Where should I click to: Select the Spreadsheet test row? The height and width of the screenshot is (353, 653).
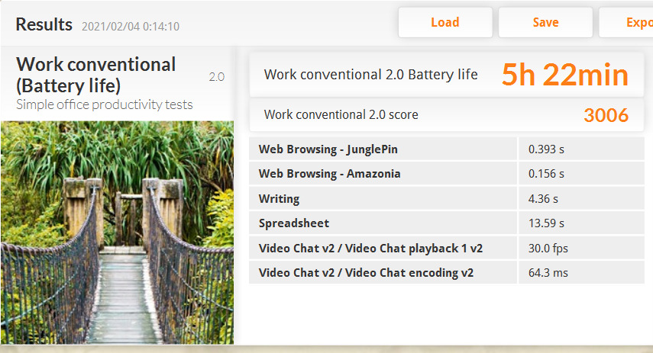point(447,223)
